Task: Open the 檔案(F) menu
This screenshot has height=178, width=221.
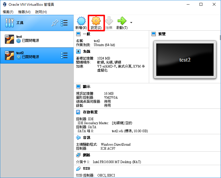Action: click(8, 12)
